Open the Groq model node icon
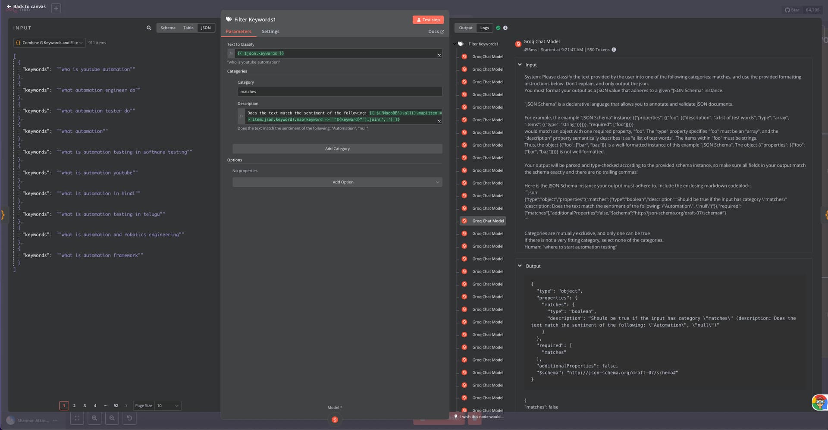 tap(335, 420)
